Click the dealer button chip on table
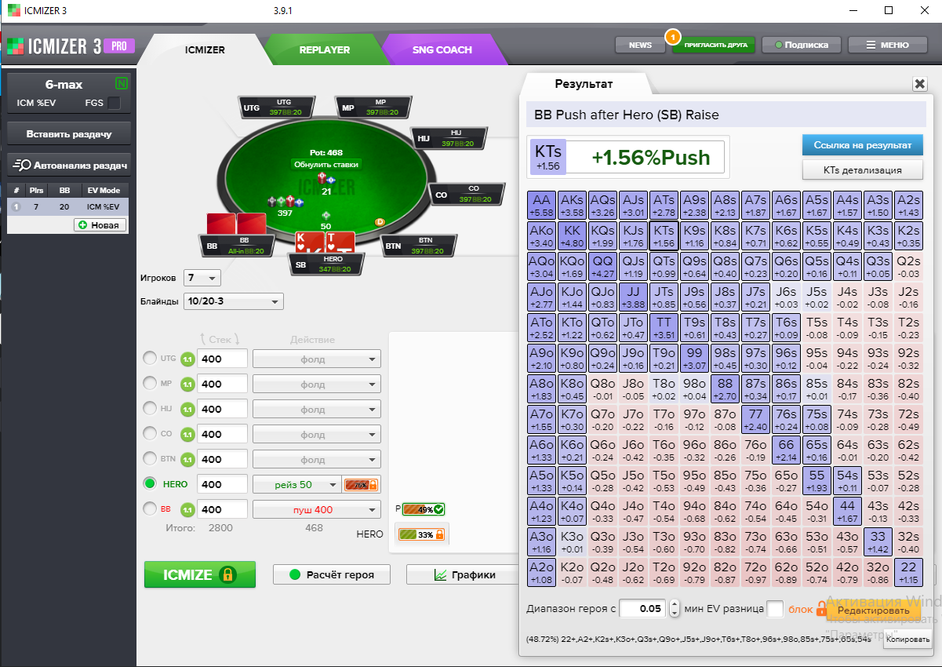This screenshot has height=667, width=942. click(x=380, y=222)
